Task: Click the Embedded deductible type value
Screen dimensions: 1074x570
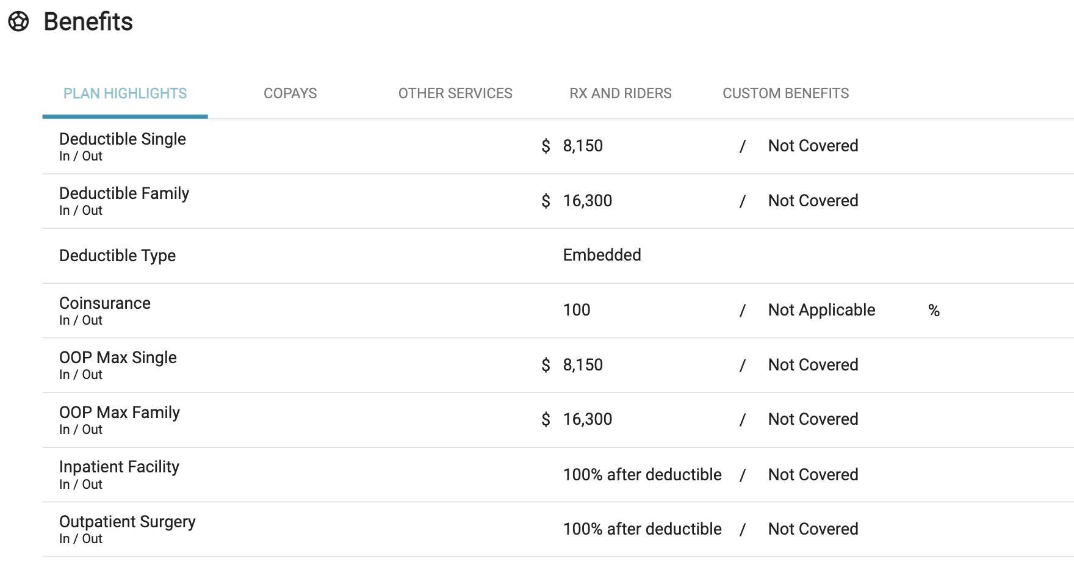Action: point(602,255)
